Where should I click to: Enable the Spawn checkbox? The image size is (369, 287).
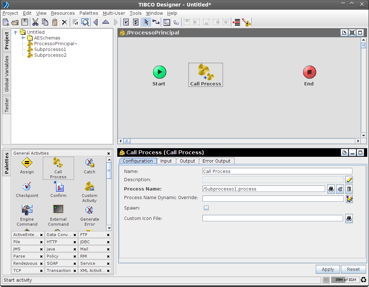206,207
